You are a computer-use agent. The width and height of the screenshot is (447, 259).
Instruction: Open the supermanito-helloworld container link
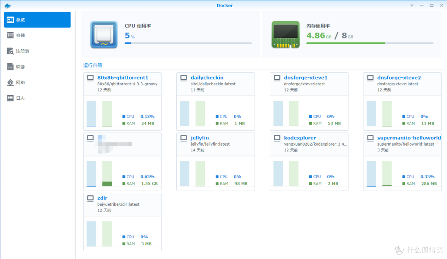point(409,138)
